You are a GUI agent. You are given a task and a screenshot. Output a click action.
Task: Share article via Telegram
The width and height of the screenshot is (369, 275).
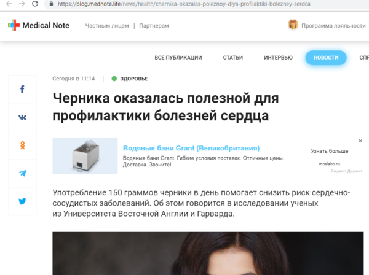coord(22,173)
